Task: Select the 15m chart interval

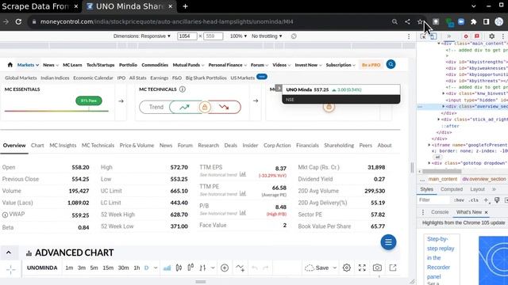Action: tap(108, 268)
